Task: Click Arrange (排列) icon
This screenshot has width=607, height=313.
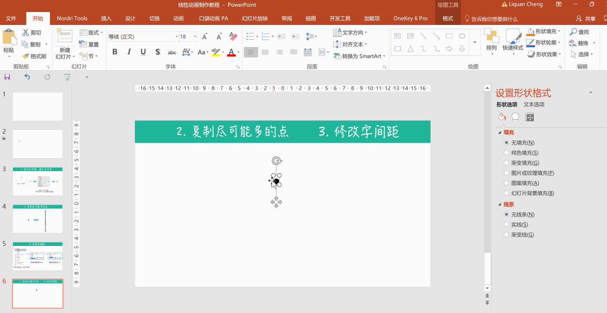Action: click(x=491, y=37)
